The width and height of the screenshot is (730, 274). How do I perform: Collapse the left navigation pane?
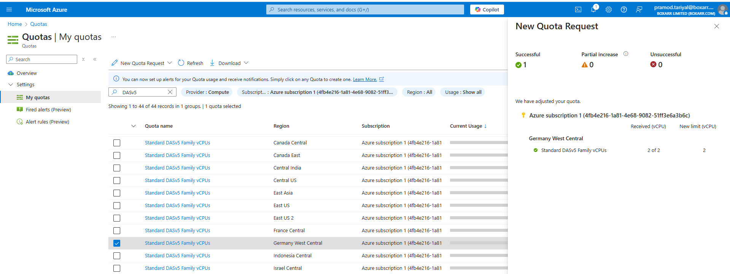click(95, 59)
